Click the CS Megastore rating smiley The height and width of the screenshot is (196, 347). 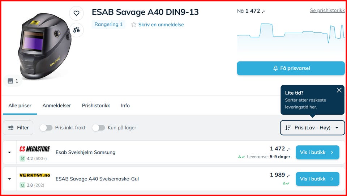22,158
